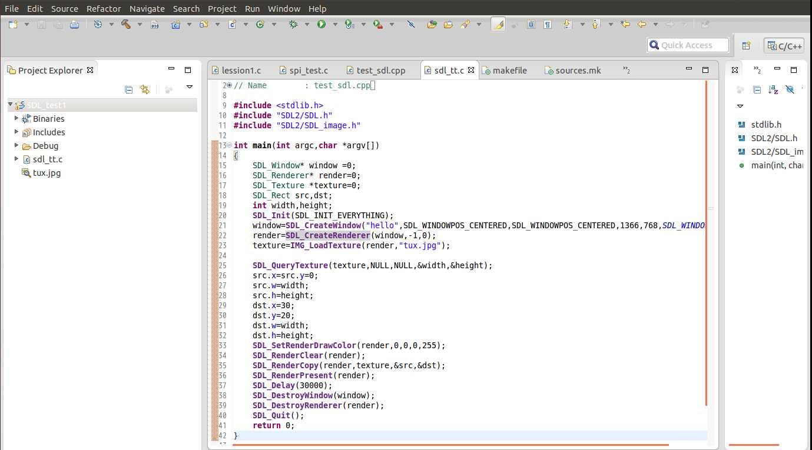Open dropdown next to New icon
Viewport: 812px width, 450px height.
coord(26,25)
